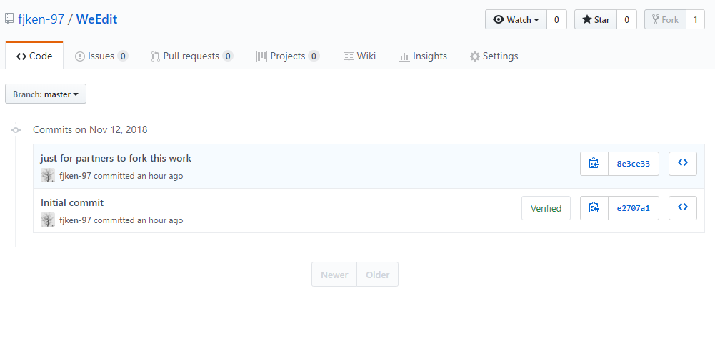Screen dimensions: 715x349
Task: Click avatar next to Initial commit author
Action: coord(48,220)
